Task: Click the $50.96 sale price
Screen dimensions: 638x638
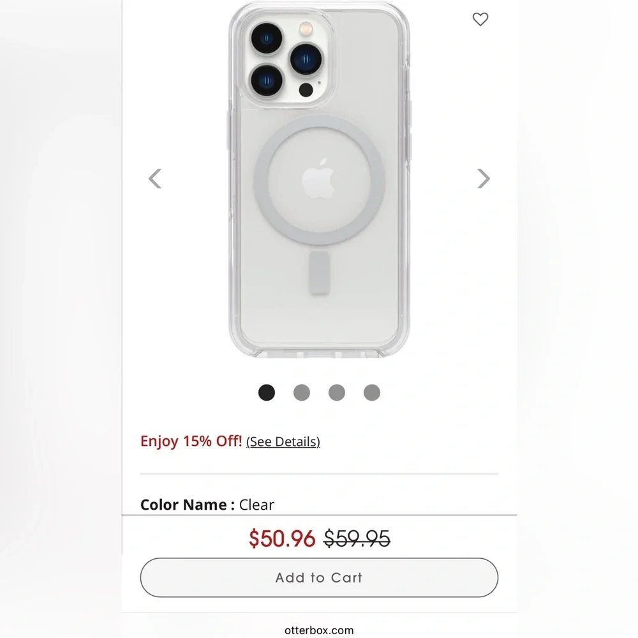Action: coord(282,539)
